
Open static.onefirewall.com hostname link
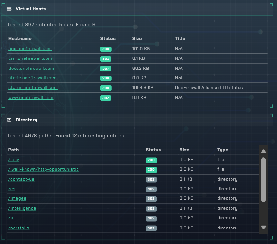click(32, 78)
